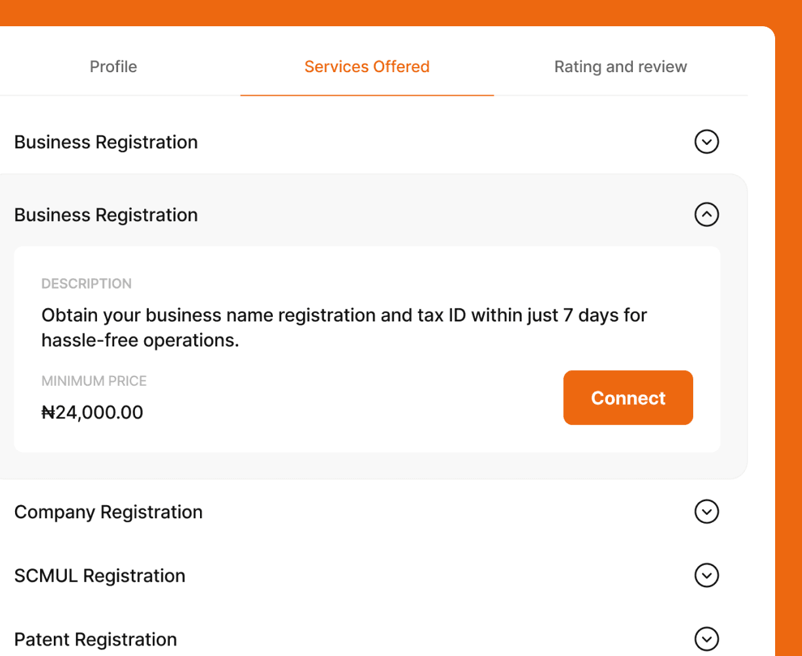Open the Rating and review tab

point(620,66)
